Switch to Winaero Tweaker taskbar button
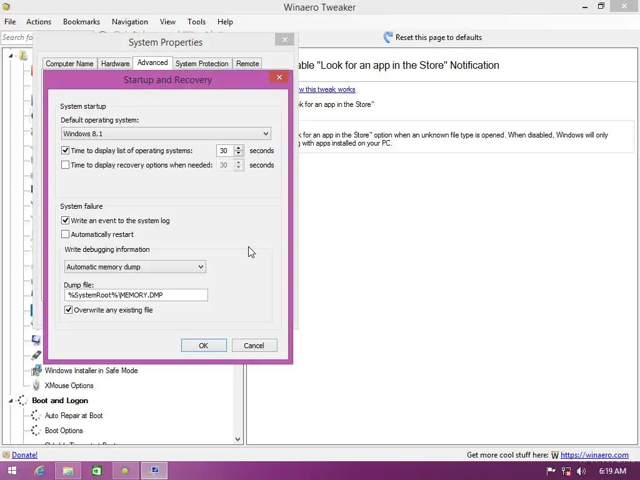The image size is (640, 480). pyautogui.click(x=125, y=471)
